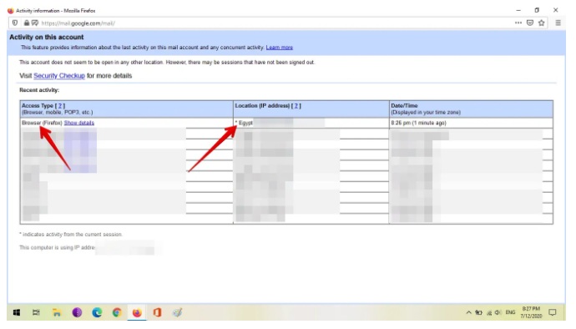576x329 pixels.
Task: Open the network tray icon
Action: coord(489,312)
